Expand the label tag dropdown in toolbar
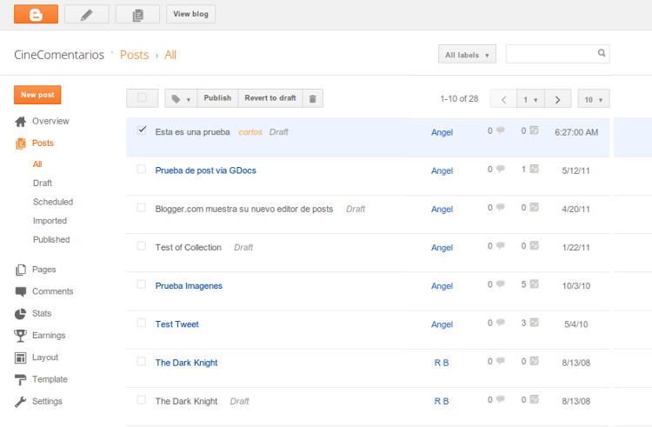652x427 pixels. tap(181, 98)
